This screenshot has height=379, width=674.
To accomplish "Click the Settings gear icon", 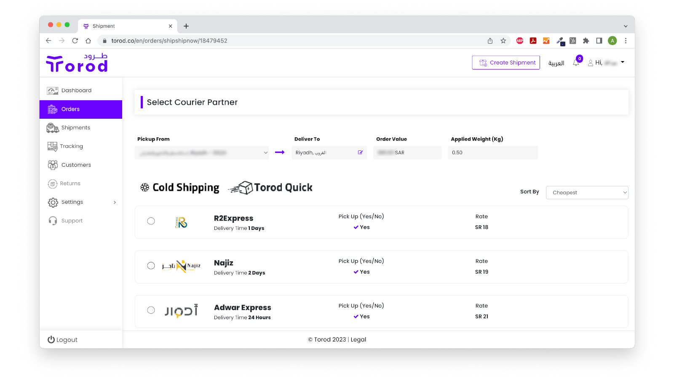I will (53, 202).
